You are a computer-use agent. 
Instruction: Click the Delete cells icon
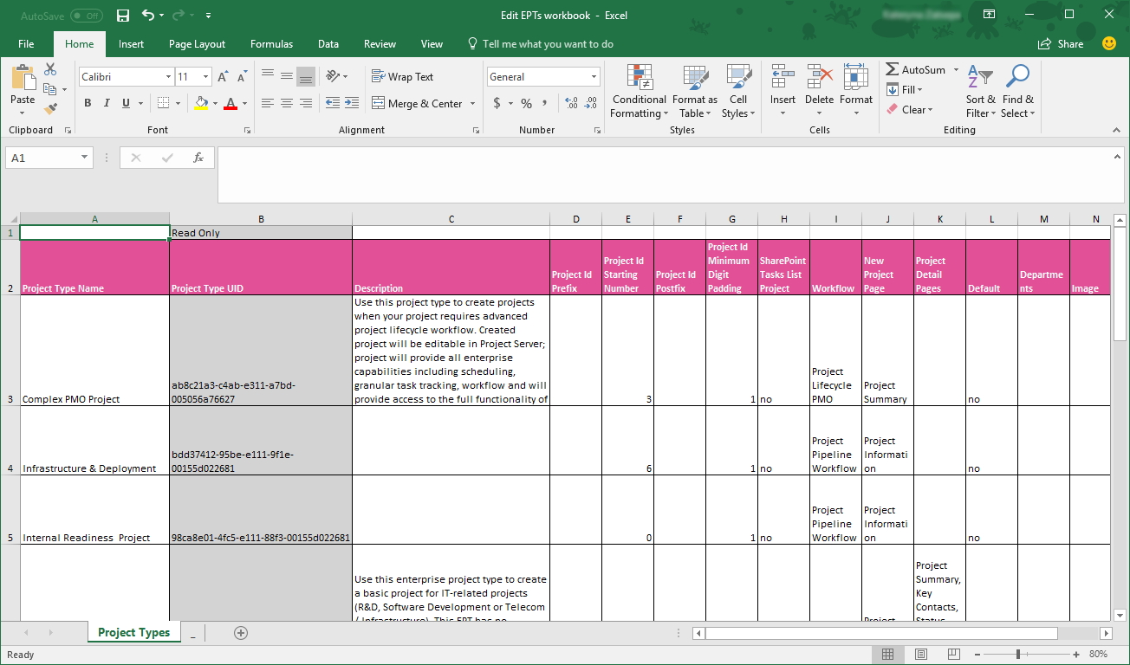click(819, 77)
